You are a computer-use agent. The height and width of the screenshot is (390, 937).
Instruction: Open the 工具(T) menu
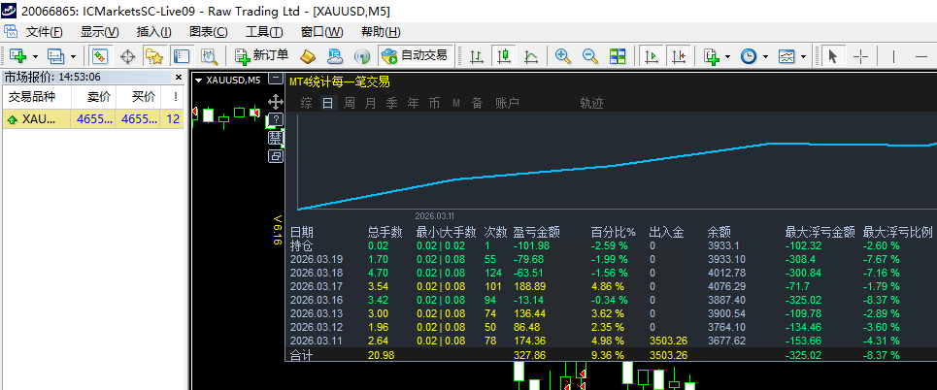pyautogui.click(x=263, y=32)
